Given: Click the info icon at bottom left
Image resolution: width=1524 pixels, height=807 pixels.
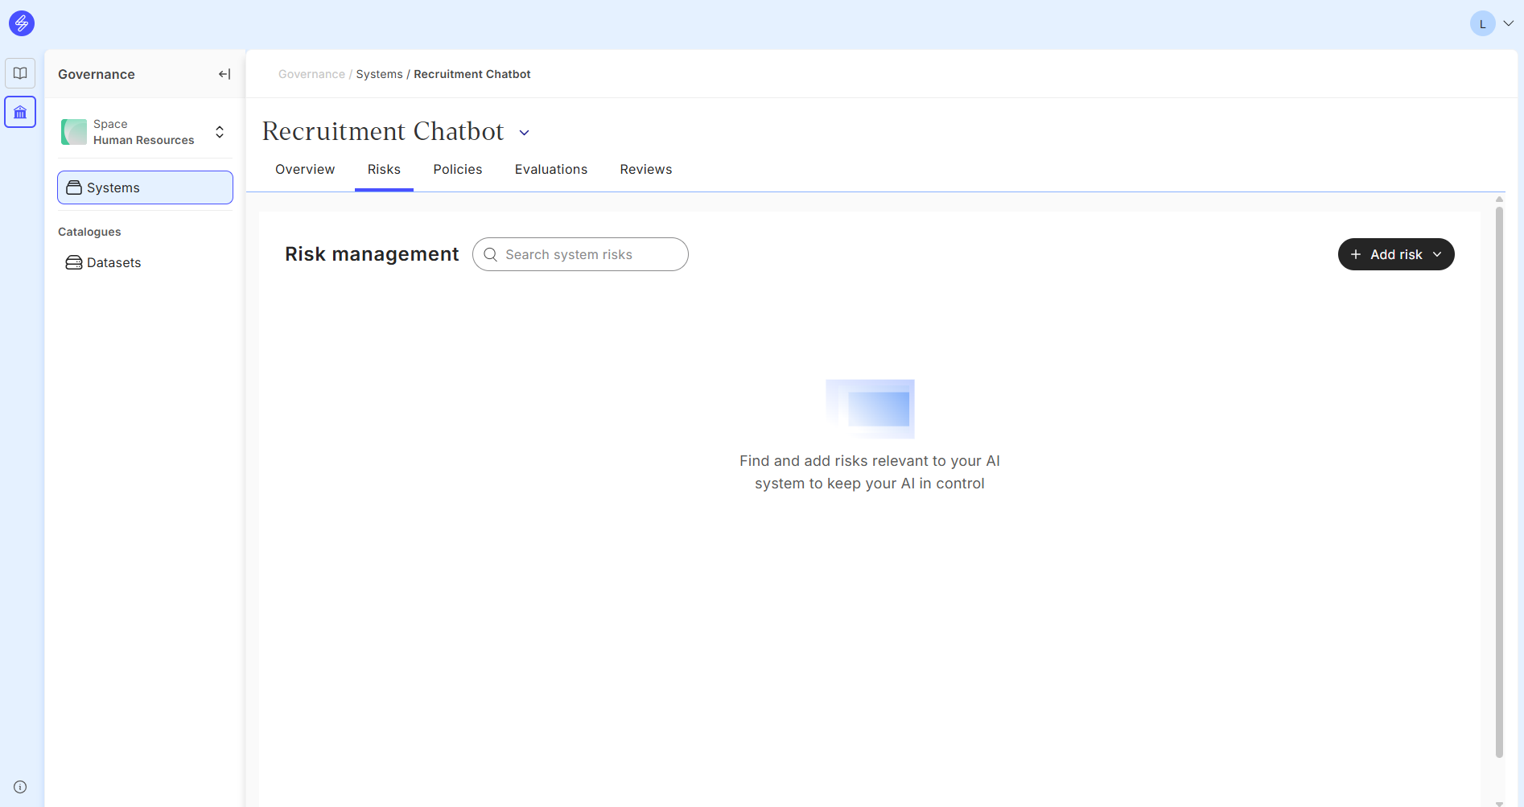Looking at the screenshot, I should [20, 787].
